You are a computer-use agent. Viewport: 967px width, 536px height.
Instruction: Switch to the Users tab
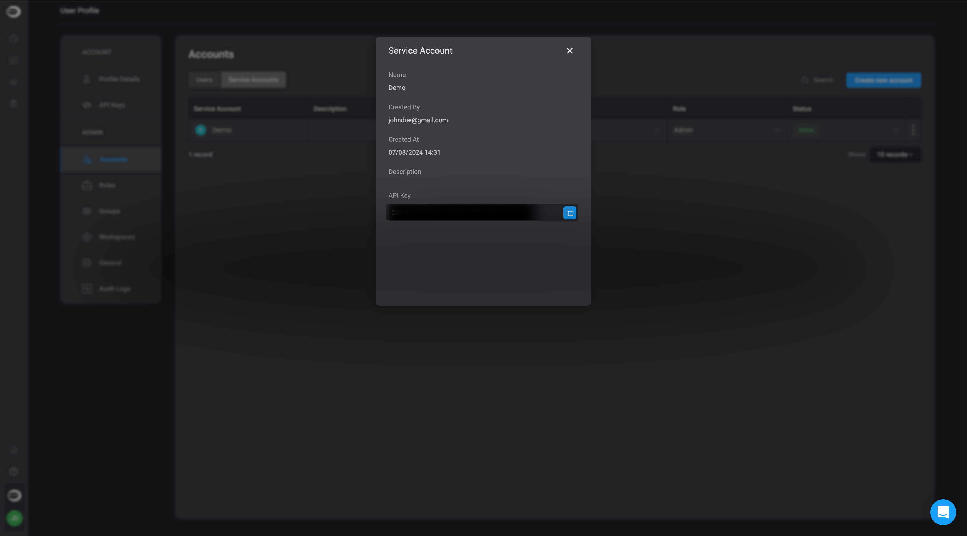pyautogui.click(x=204, y=80)
